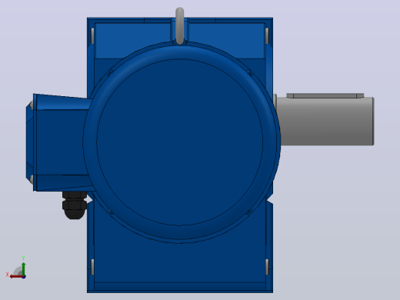Screen dimensions: 400x300
Task: Select the circular motor end cover center
Action: (x=180, y=142)
